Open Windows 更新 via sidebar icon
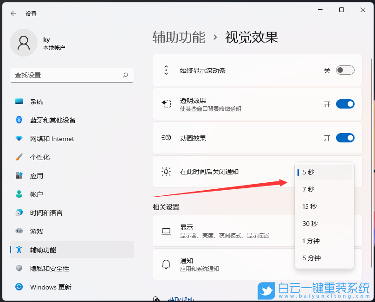Screen dimensions: 375x302 coord(19,287)
